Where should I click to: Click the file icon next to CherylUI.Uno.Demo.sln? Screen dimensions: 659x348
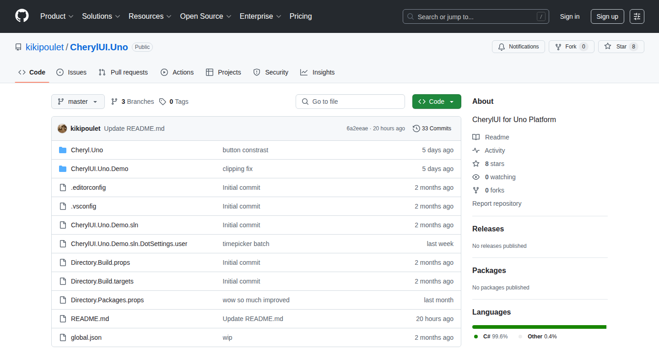point(63,225)
